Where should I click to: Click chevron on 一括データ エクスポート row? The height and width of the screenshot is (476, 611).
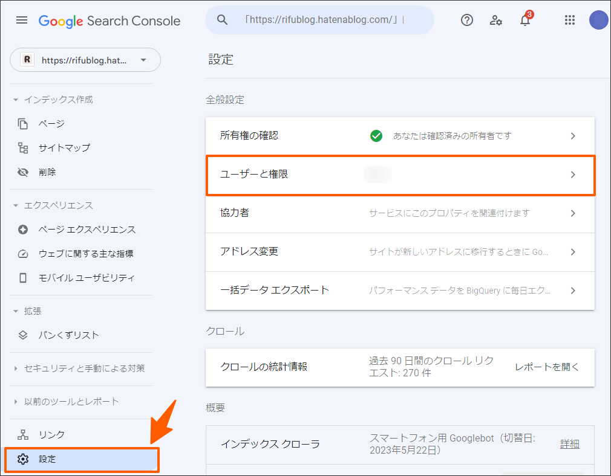[573, 291]
